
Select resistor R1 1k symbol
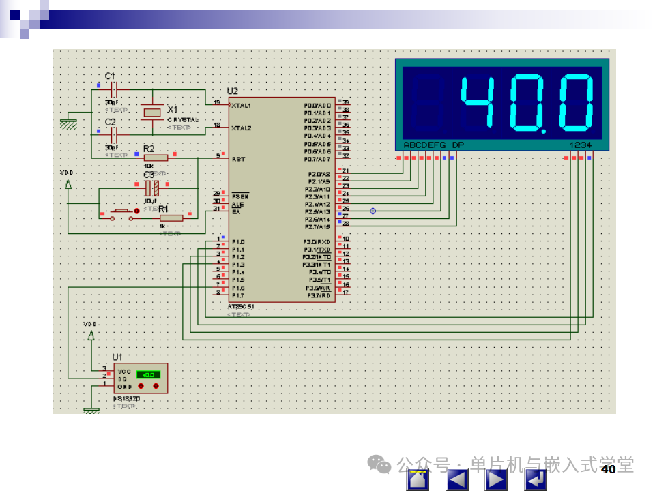171,218
